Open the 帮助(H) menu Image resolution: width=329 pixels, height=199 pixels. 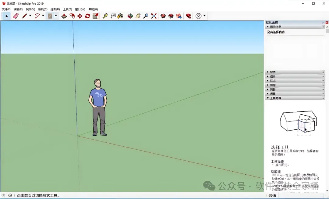pos(93,9)
